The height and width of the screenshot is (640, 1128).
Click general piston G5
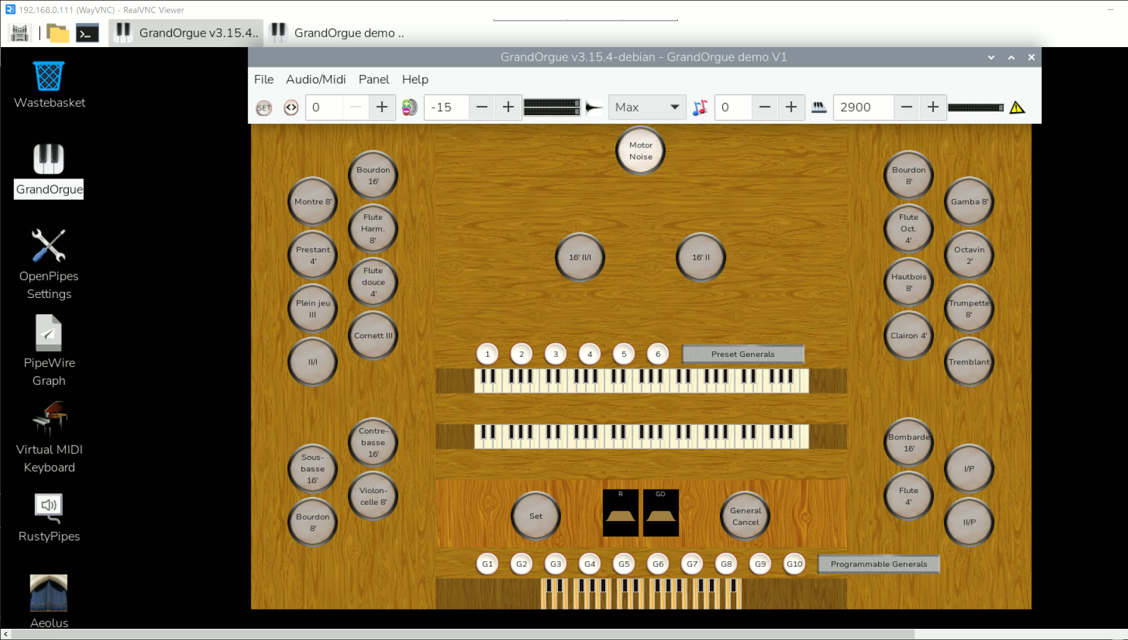(x=624, y=564)
